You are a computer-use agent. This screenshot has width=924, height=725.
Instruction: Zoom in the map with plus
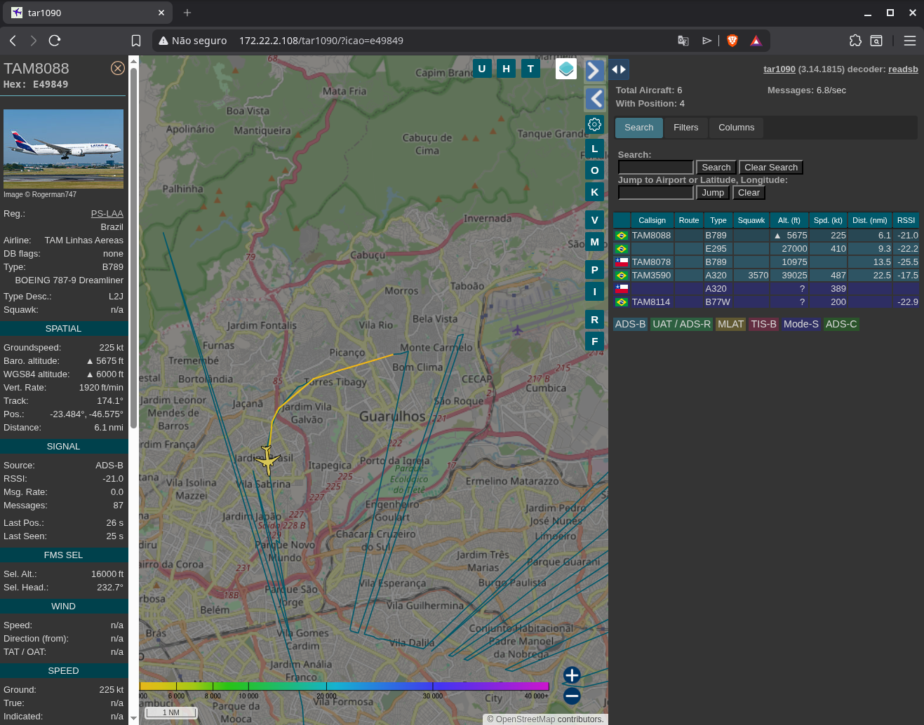click(x=572, y=675)
